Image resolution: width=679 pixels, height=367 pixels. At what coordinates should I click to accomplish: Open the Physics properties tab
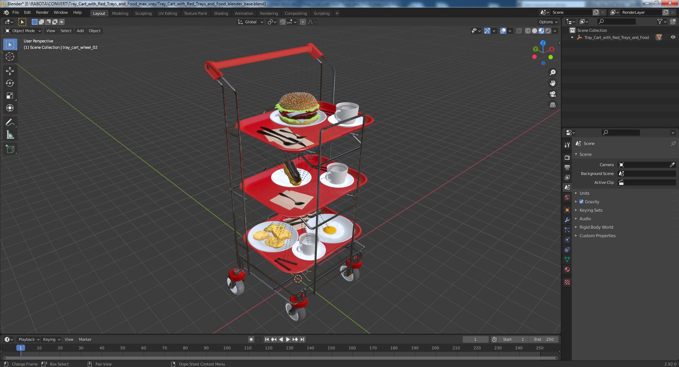tap(567, 240)
